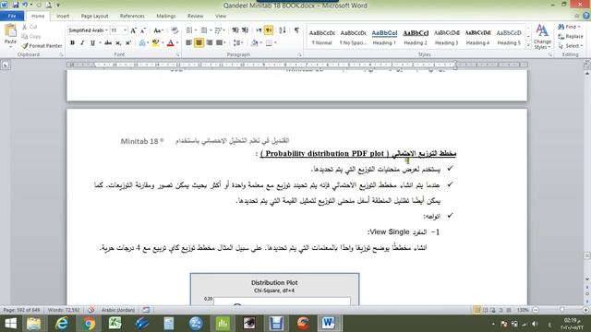Click the Save icon in Quick Access Toolbar
Image resolution: width=591 pixels, height=332 pixels.
(16, 6)
